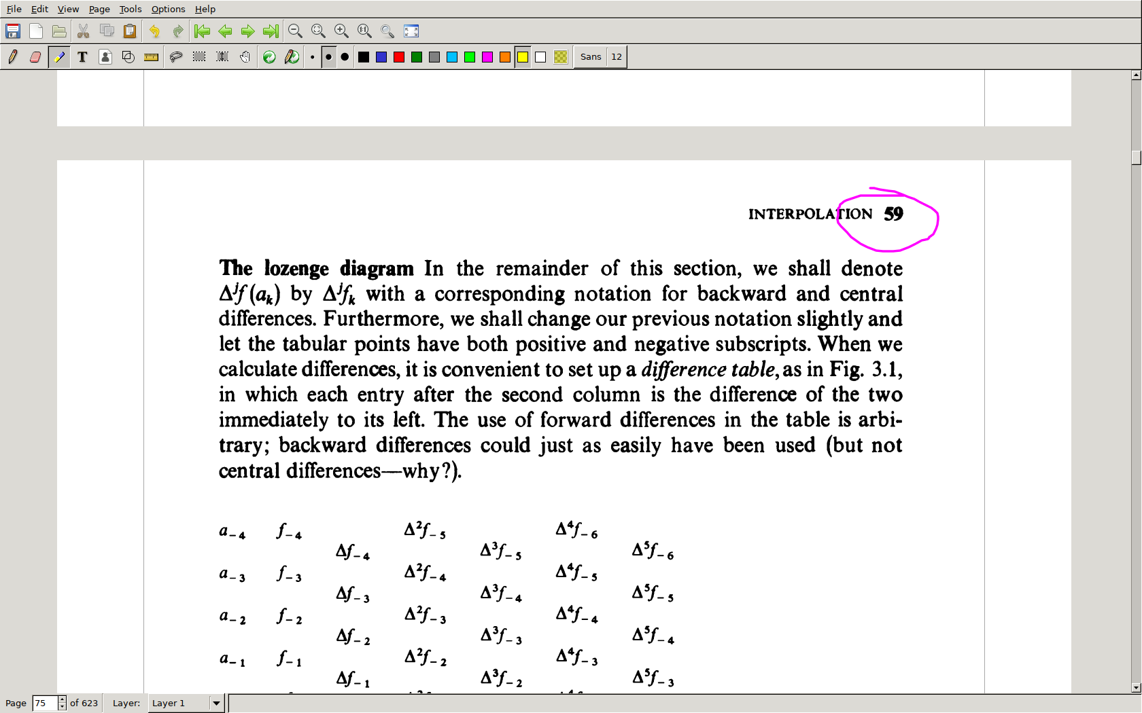Increment the page number spinner
The width and height of the screenshot is (1142, 713).
click(62, 699)
